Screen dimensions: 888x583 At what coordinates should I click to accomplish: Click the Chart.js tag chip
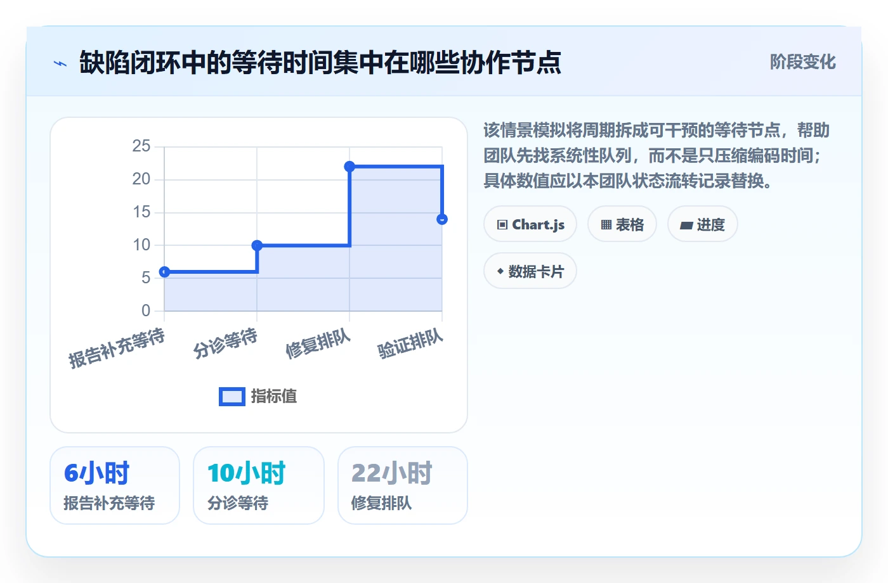click(530, 224)
